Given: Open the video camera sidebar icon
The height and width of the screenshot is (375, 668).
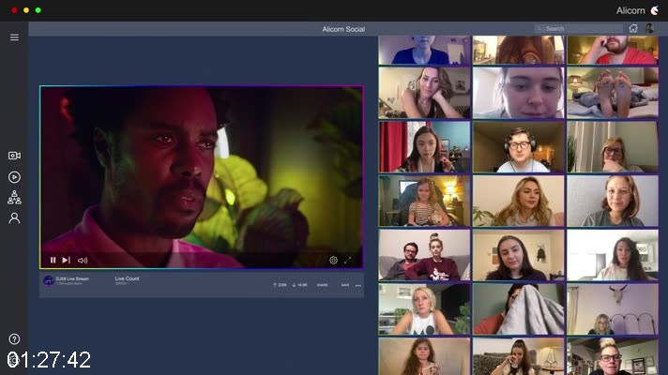Looking at the screenshot, I should [x=14, y=156].
